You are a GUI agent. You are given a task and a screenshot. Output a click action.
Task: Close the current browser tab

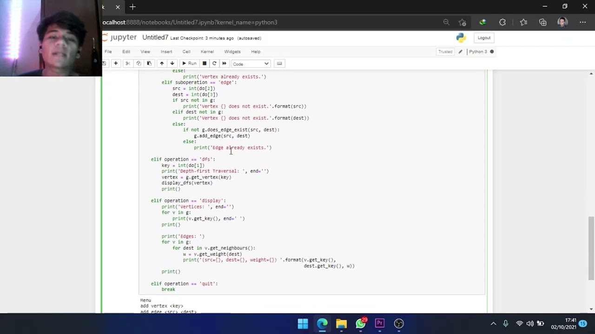(x=118, y=7)
